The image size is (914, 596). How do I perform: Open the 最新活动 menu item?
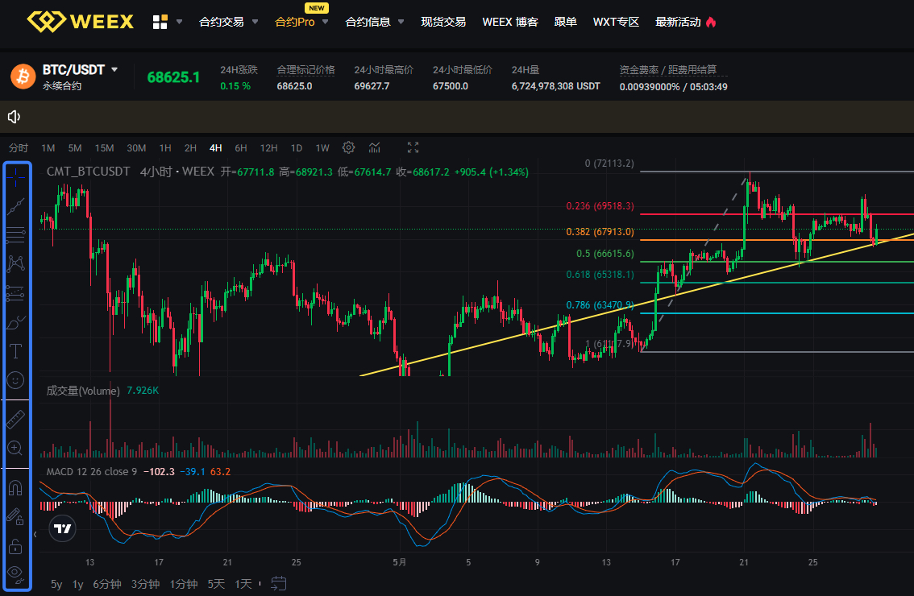coord(678,22)
